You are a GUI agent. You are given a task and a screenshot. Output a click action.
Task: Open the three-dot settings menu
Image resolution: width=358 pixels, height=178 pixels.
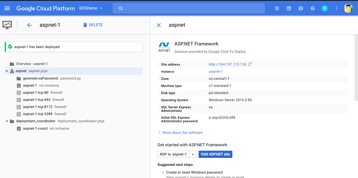coord(337,8)
